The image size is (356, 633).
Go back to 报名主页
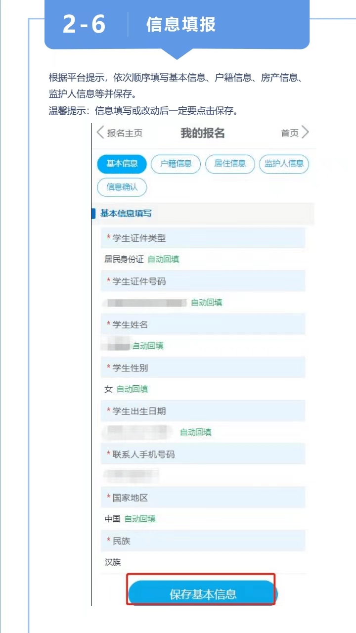(125, 133)
